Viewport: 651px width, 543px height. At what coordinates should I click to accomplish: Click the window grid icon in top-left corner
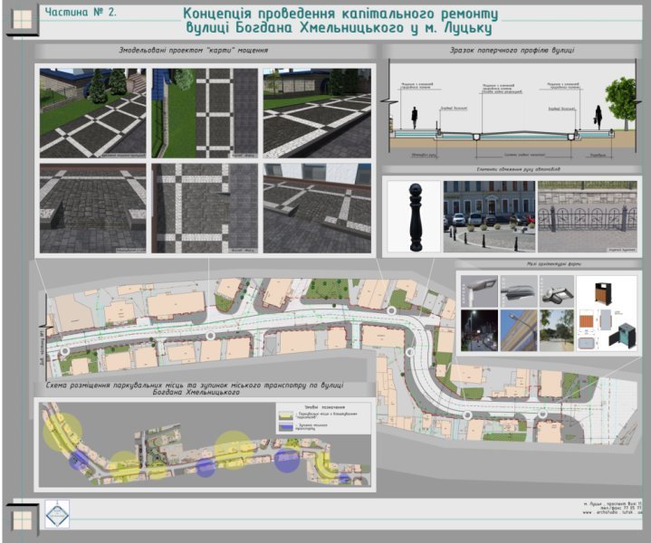(x=20, y=21)
